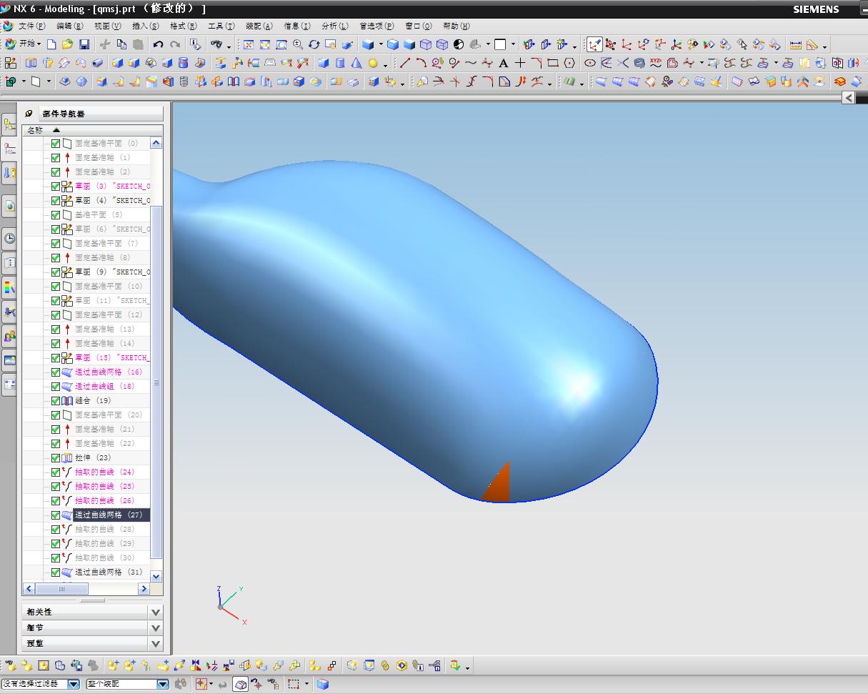Open the 分析(L) menu
Viewport: 868px width, 694px height.
334,26
